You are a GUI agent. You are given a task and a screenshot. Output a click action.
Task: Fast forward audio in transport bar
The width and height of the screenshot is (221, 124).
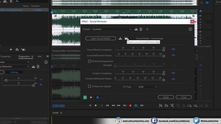119,105
